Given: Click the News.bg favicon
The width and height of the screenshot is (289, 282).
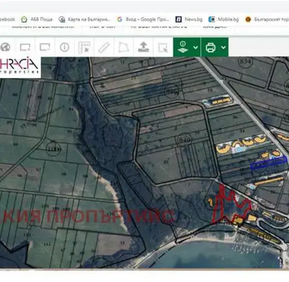Looking at the screenshot, I should (x=178, y=20).
